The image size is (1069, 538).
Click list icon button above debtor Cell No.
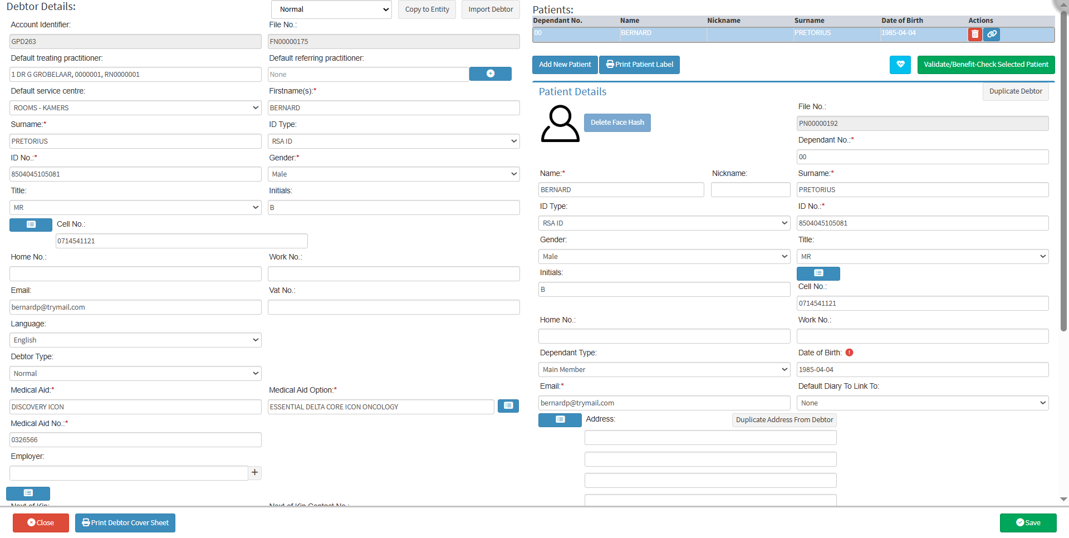[31, 224]
